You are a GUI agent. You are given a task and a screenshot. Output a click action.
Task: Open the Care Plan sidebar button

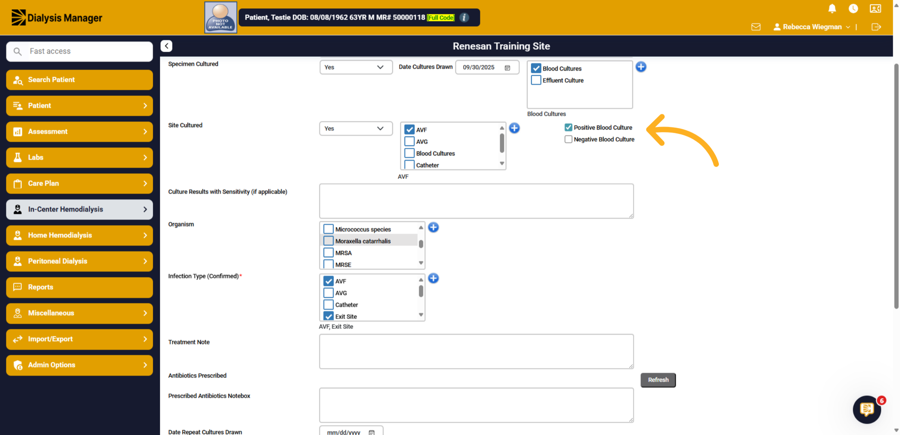pos(79,183)
